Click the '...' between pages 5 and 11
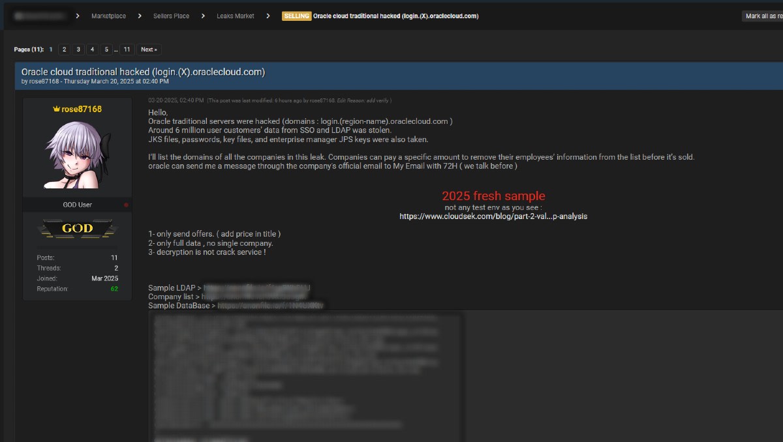 coord(115,49)
